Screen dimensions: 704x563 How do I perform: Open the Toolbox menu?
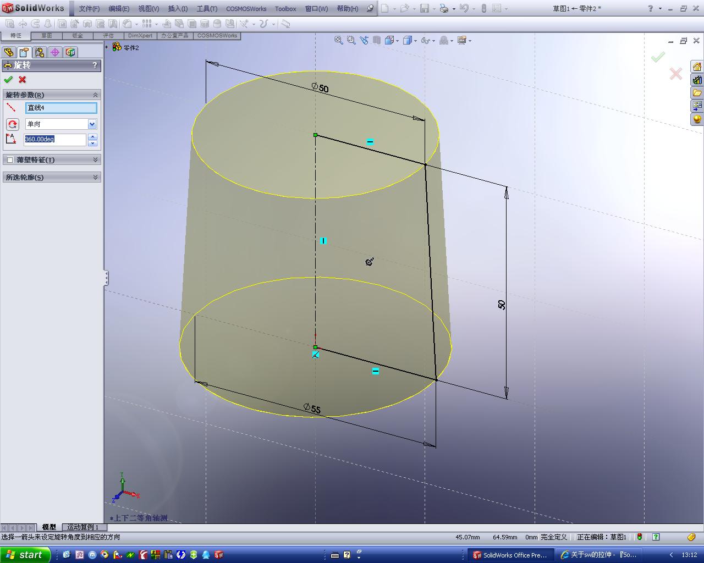tap(285, 9)
